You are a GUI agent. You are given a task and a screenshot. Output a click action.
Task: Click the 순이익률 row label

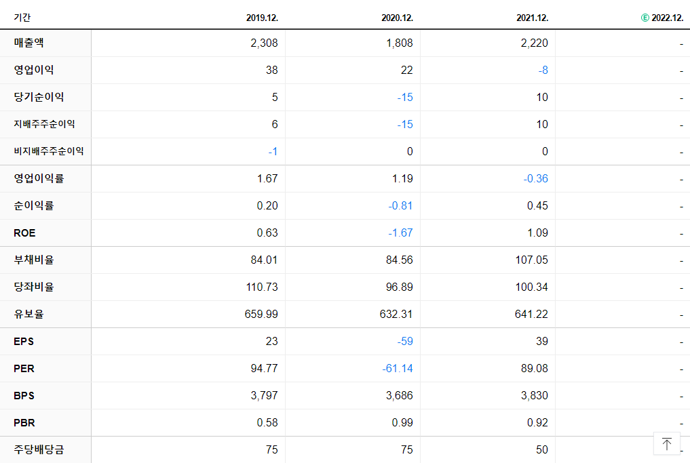point(34,205)
